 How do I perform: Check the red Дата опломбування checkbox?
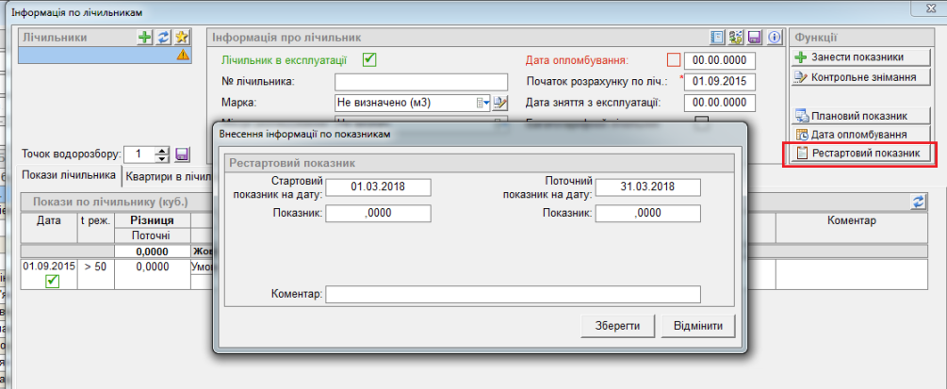point(673,60)
